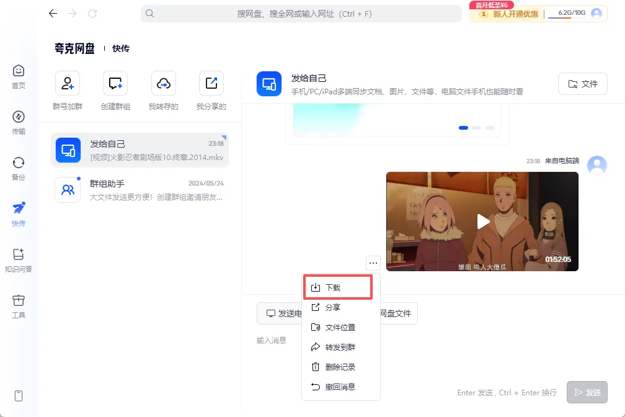Click the 夸克网盘 title
Image resolution: width=625 pixels, height=417 pixels.
click(74, 48)
